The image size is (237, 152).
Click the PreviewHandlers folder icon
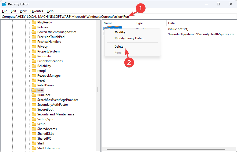[x=34, y=42]
